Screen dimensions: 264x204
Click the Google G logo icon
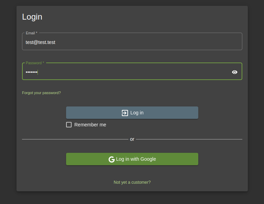pos(112,159)
